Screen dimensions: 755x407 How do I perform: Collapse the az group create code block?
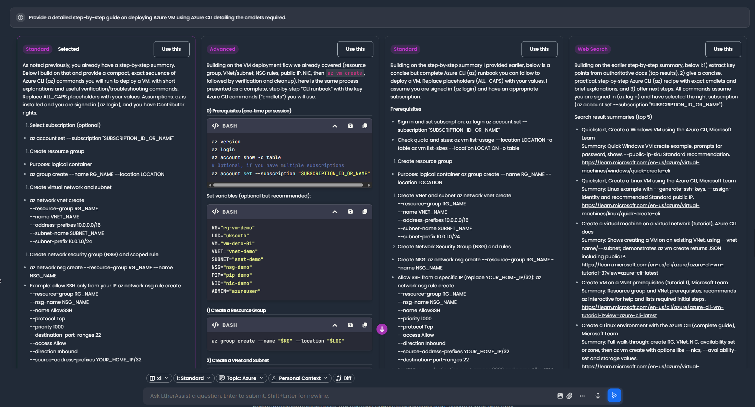tap(335, 325)
